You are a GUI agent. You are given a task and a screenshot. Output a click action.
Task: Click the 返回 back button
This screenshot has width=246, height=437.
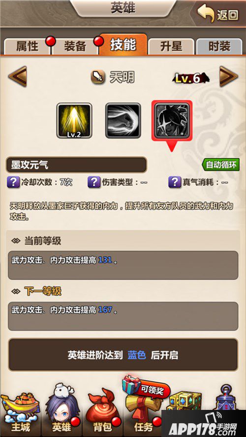218,14
